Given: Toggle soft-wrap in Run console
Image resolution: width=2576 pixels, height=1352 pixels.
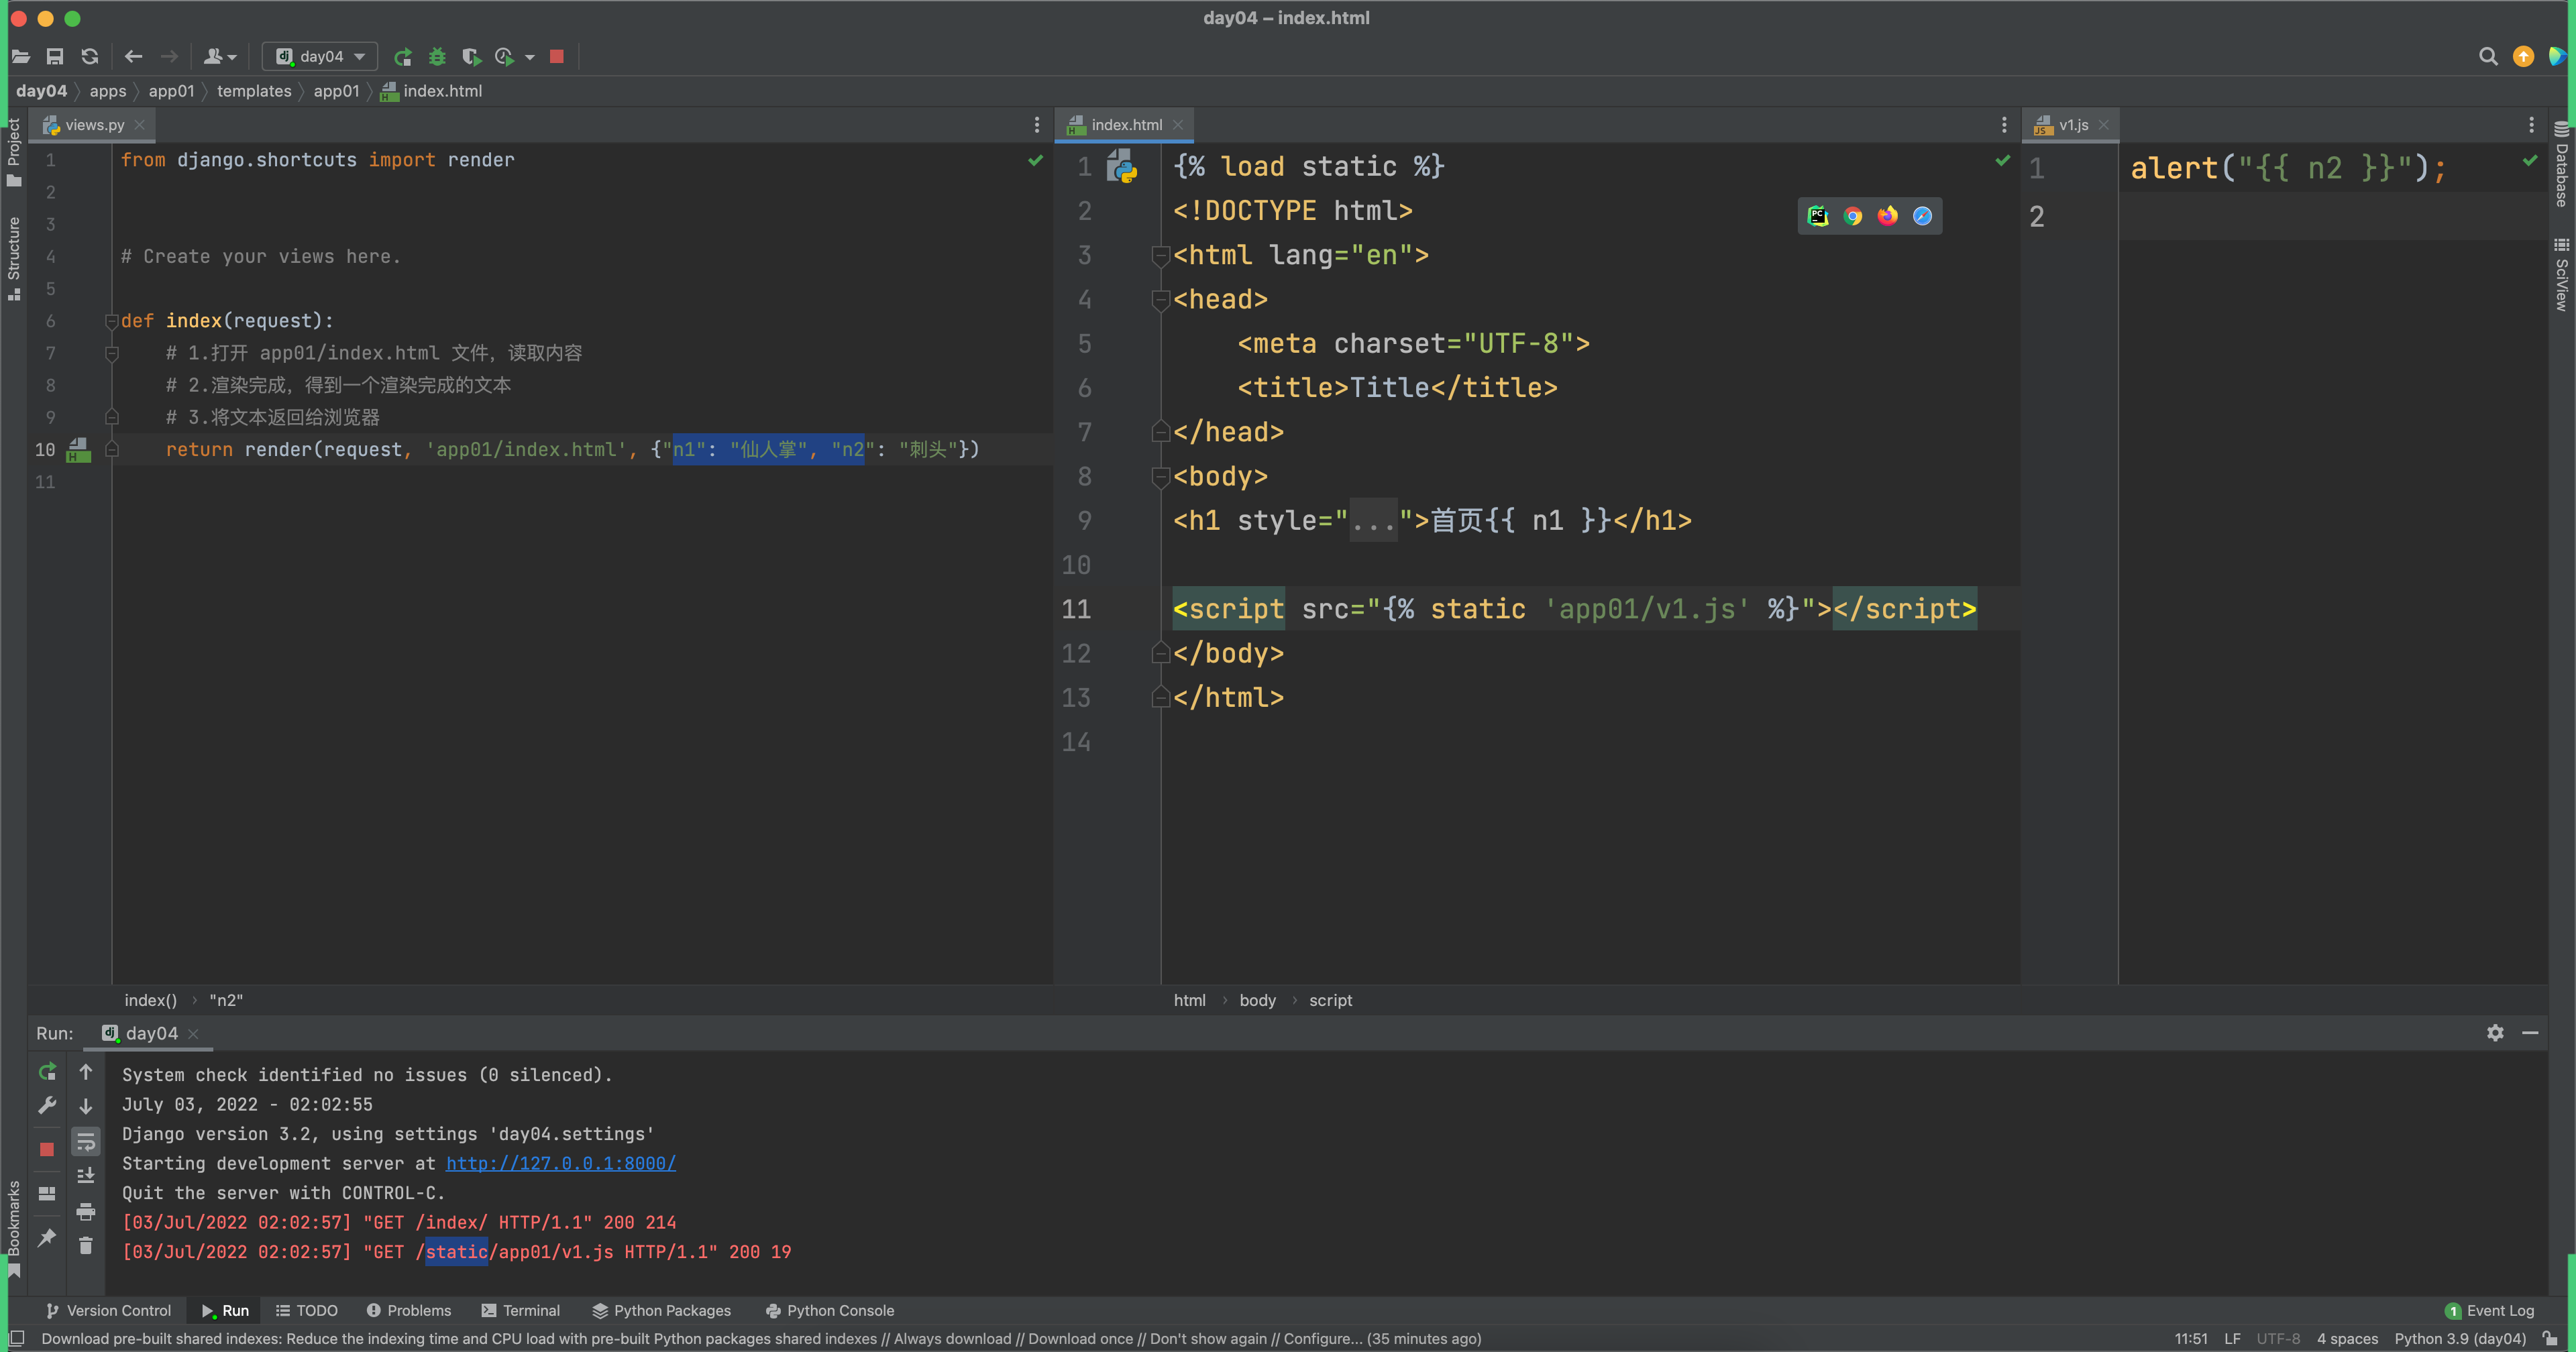Looking at the screenshot, I should click(x=86, y=1142).
